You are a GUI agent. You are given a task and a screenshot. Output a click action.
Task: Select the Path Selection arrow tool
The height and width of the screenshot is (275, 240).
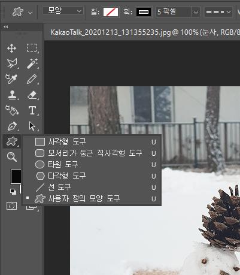pyautogui.click(x=32, y=126)
